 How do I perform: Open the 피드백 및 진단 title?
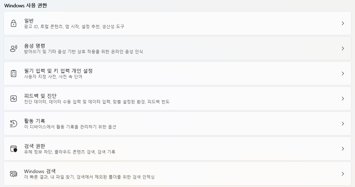40,96
